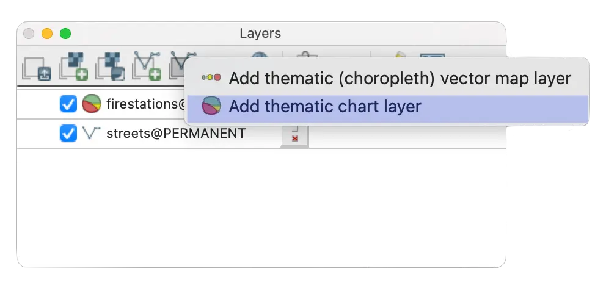
Task: Click the line icon of streets layer
Action: coord(91,132)
